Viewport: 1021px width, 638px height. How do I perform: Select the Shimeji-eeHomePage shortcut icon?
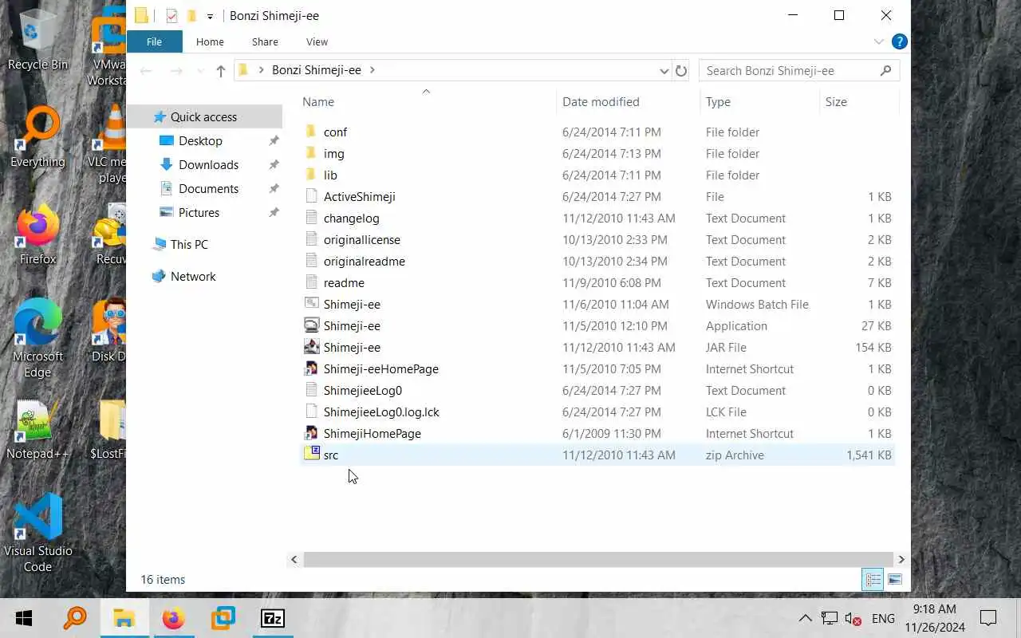click(311, 368)
